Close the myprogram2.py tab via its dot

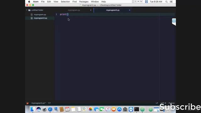coord(130,10)
